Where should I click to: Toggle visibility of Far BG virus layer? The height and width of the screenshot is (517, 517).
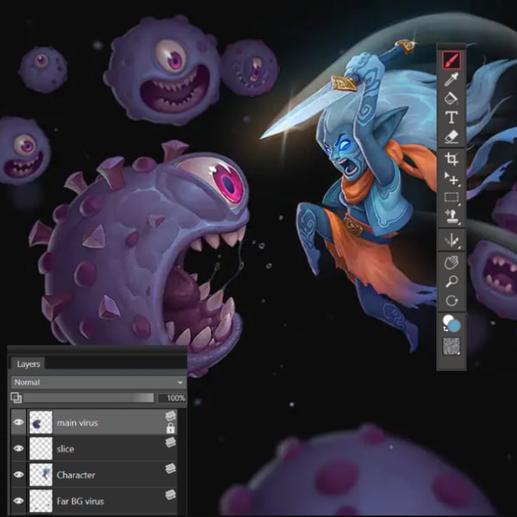point(18,501)
